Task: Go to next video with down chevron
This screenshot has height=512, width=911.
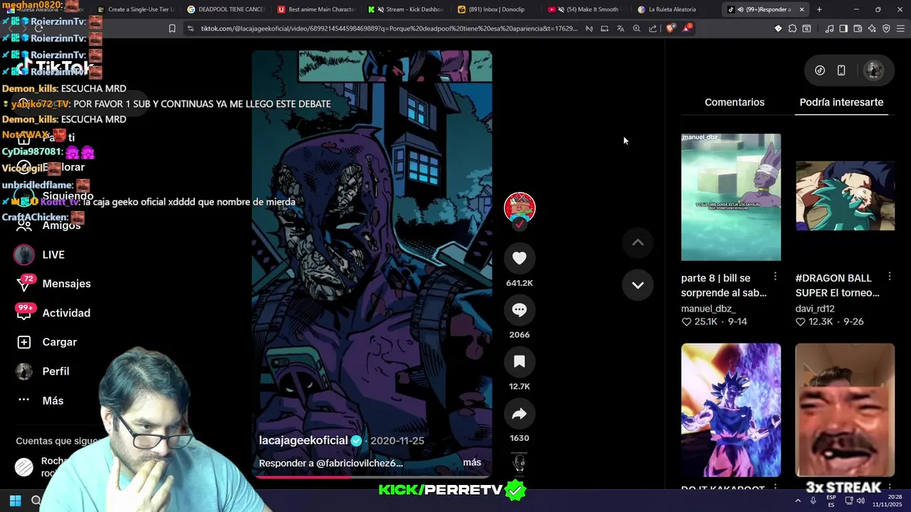Action: (x=638, y=284)
